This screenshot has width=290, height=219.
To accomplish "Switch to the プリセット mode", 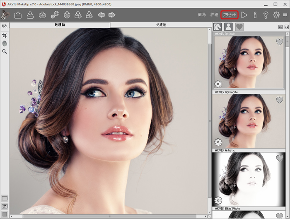I will [x=230, y=14].
